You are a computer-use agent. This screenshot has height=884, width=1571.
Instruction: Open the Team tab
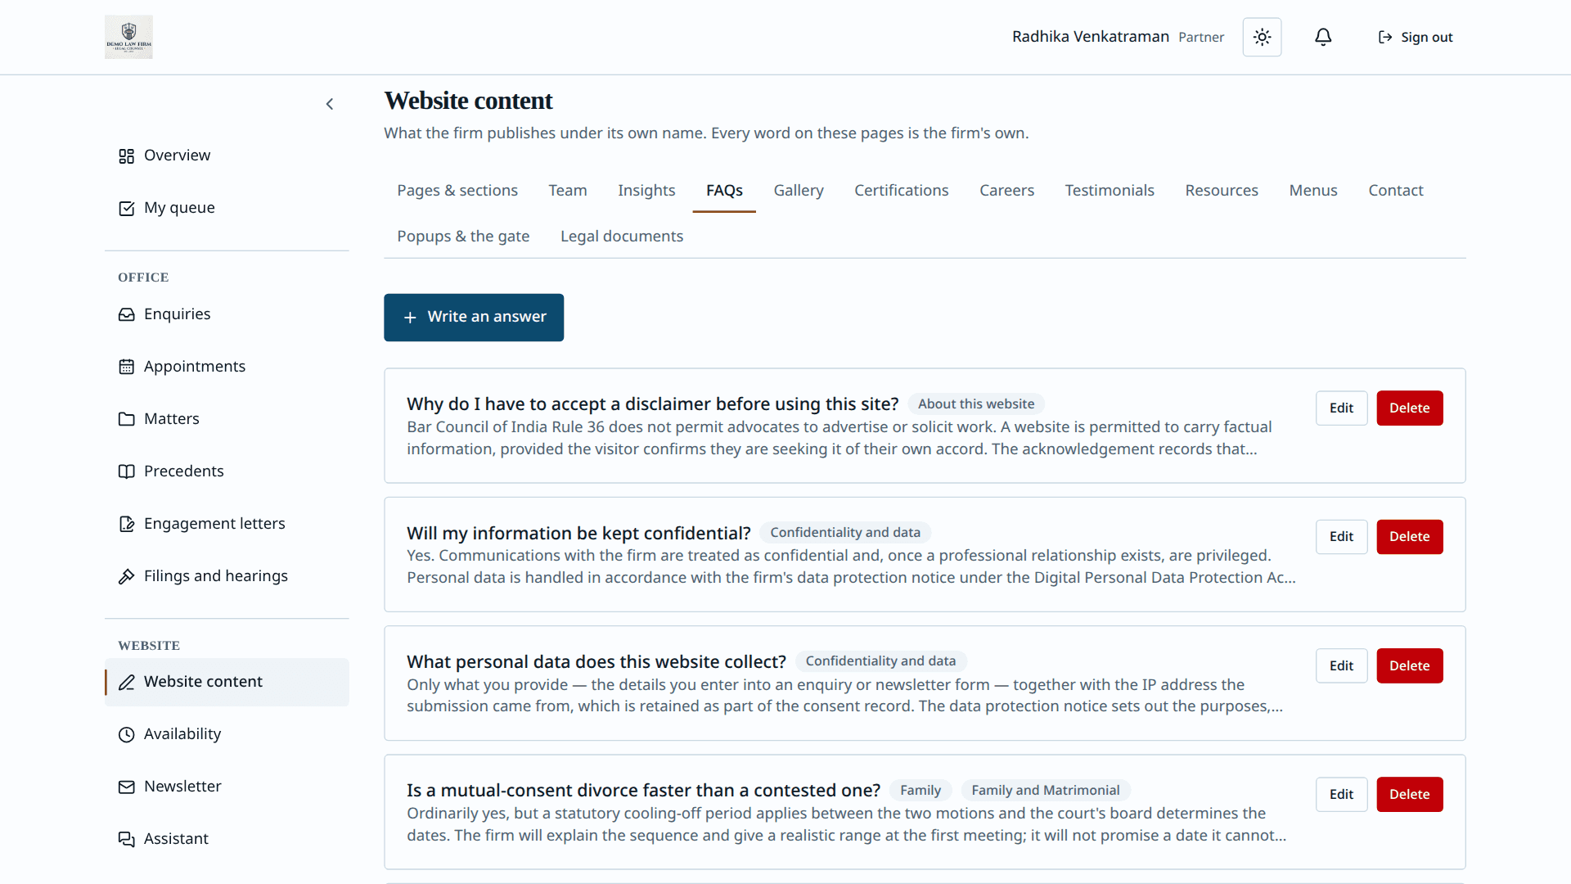(x=568, y=190)
